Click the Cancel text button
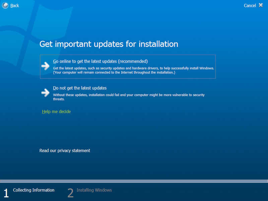268x201 pixels. tap(250, 6)
